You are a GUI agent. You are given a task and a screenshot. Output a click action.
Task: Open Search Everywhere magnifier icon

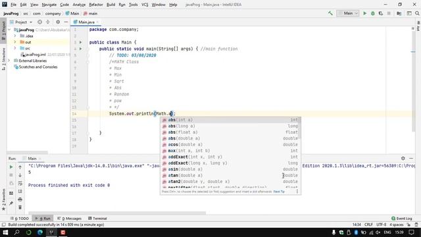point(417,13)
